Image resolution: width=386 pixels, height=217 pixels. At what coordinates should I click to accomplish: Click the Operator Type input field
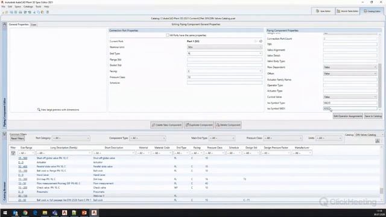(350, 85)
